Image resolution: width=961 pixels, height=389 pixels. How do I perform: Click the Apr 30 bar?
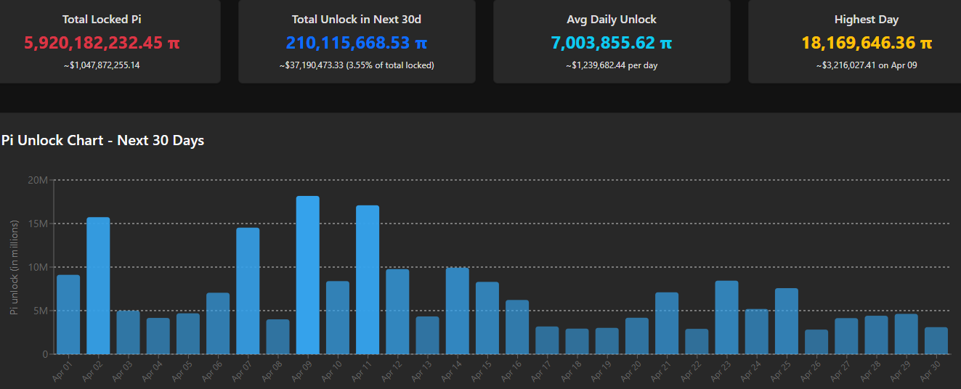tap(936, 341)
